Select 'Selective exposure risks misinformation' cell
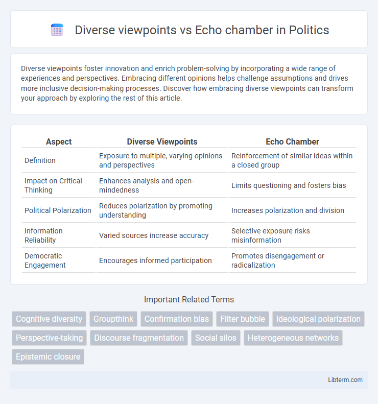378x404 pixels. pos(293,235)
